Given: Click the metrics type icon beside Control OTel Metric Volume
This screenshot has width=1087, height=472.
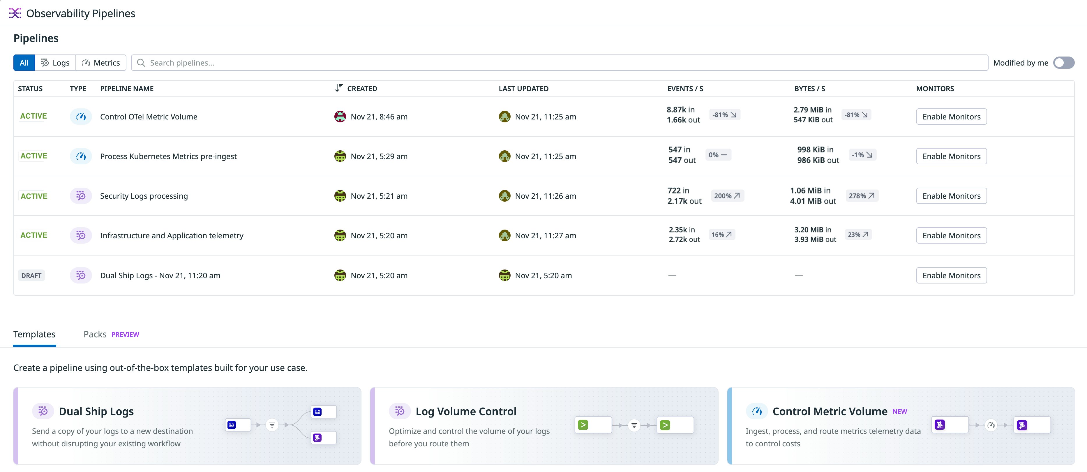Looking at the screenshot, I should click(81, 117).
